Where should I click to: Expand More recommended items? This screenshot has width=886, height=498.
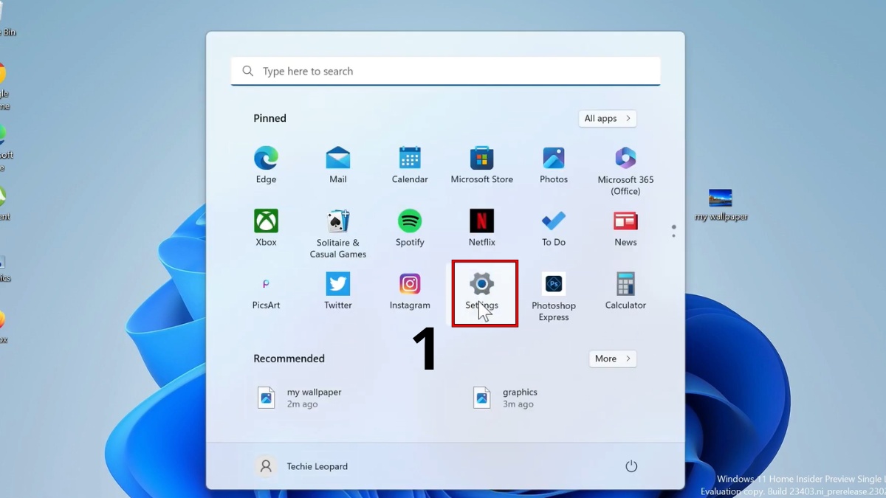pyautogui.click(x=613, y=359)
